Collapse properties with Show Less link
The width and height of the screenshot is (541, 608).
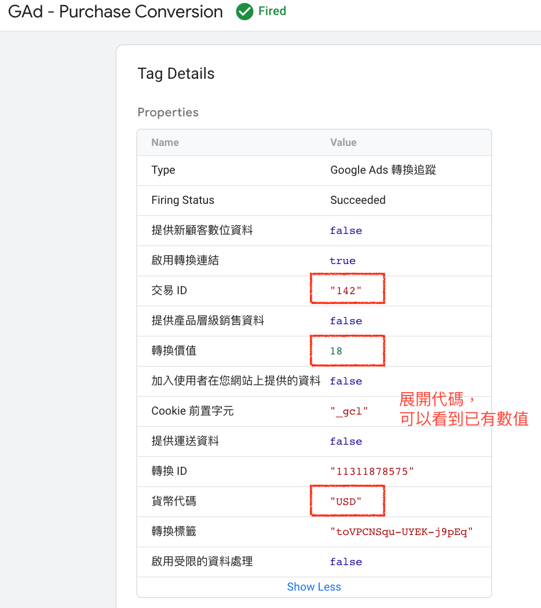[x=314, y=587]
